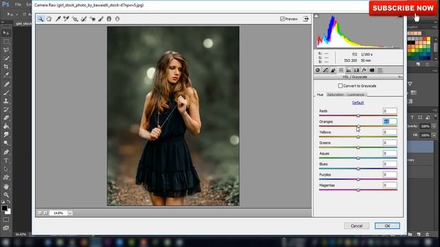This screenshot has width=440, height=247.
Task: Open the Detail panel tab
Action: tap(333, 70)
